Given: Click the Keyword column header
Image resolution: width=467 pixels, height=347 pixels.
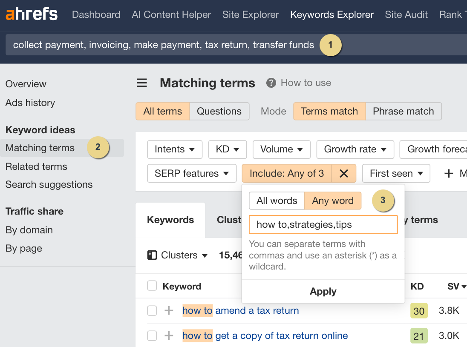Looking at the screenshot, I should click(182, 286).
